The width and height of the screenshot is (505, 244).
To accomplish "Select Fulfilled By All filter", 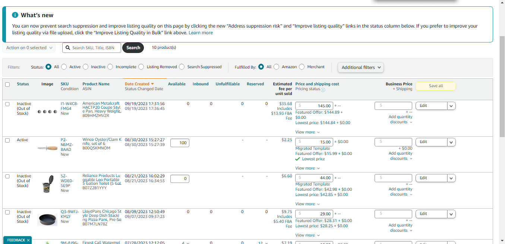I will 261,67.
